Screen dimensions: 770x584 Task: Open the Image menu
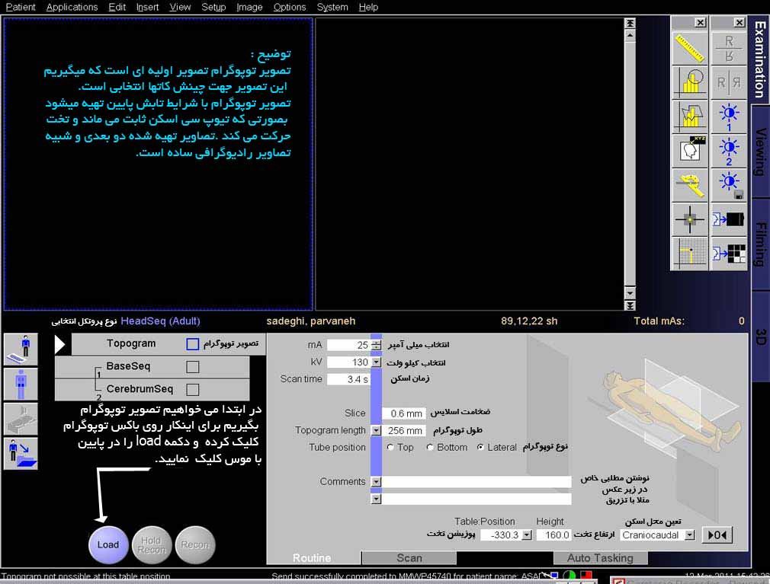[249, 8]
